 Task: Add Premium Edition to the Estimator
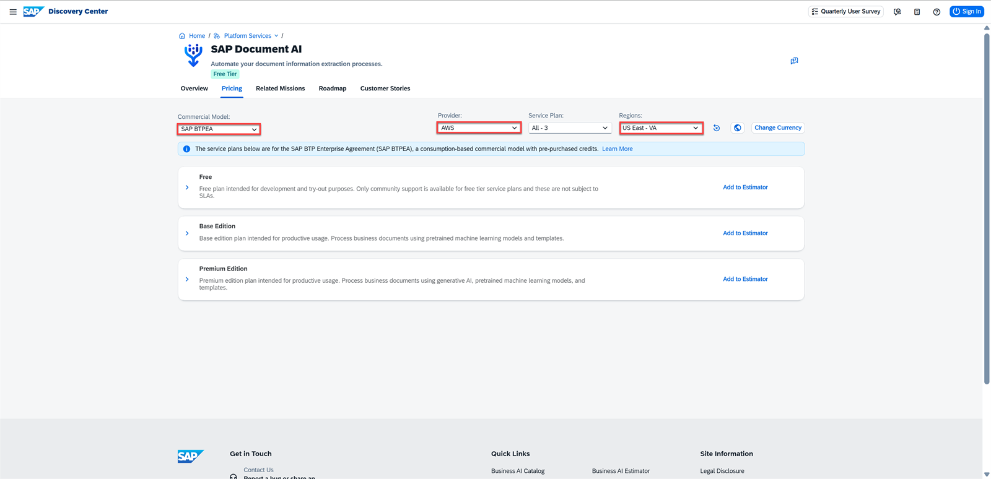coord(746,279)
